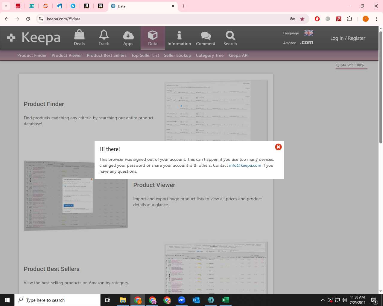
Task: Open the Track bell section
Action: (104, 38)
